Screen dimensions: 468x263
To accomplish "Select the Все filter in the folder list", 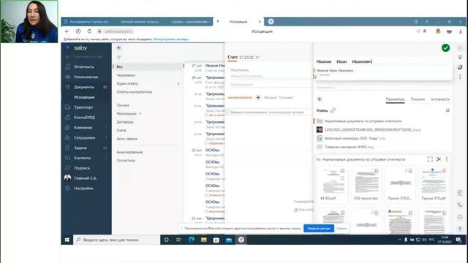I will [x=120, y=66].
